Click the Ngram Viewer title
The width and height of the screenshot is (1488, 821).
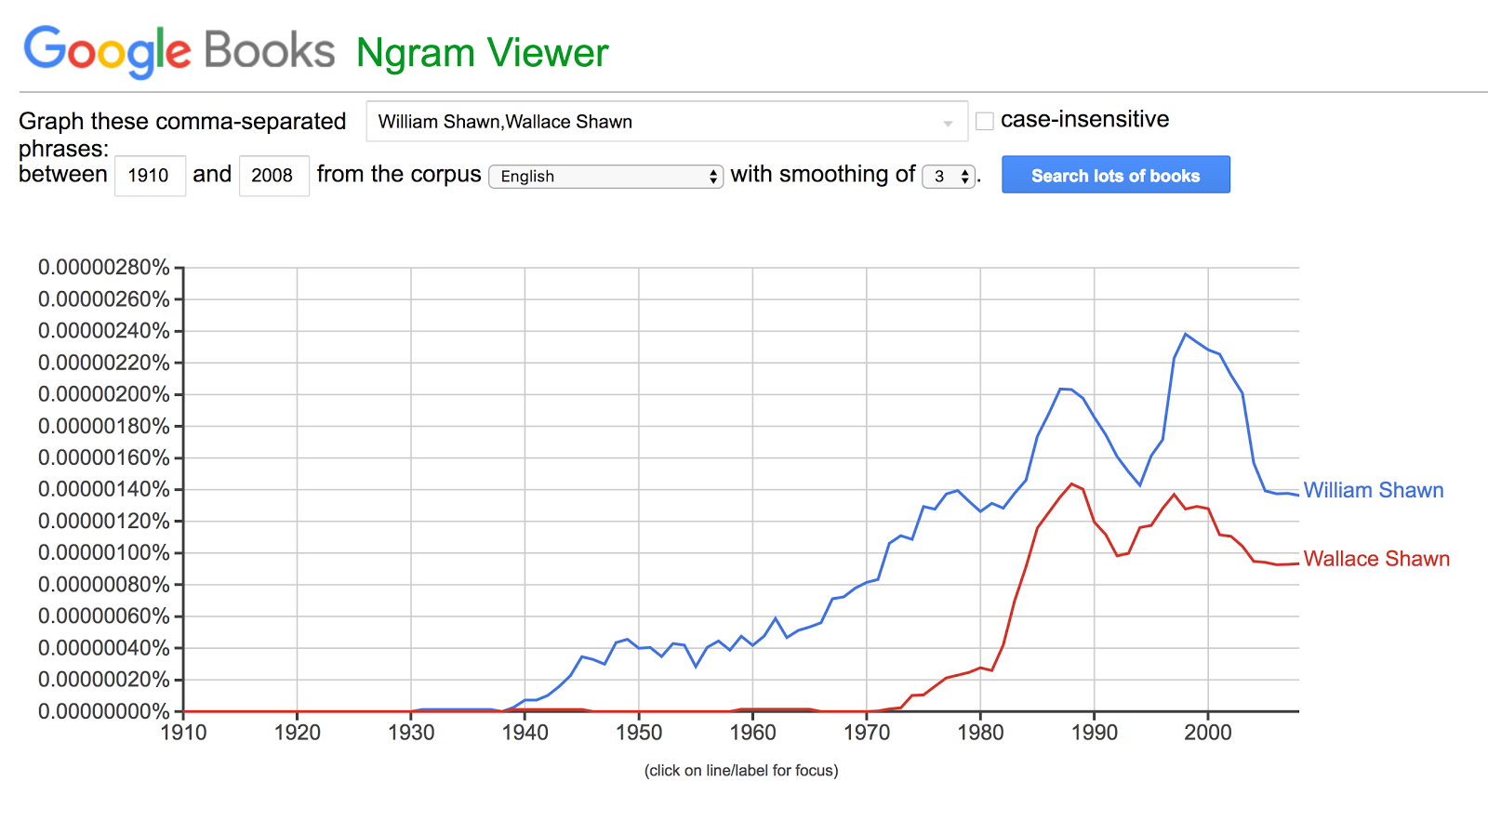tap(482, 53)
